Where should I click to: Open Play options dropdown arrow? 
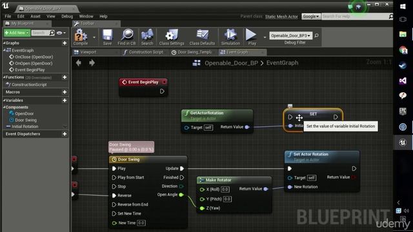point(265,37)
